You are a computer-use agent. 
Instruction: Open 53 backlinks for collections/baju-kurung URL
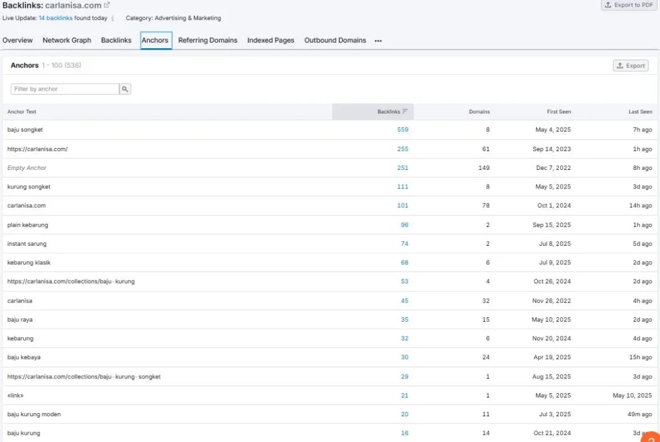pyautogui.click(x=405, y=282)
